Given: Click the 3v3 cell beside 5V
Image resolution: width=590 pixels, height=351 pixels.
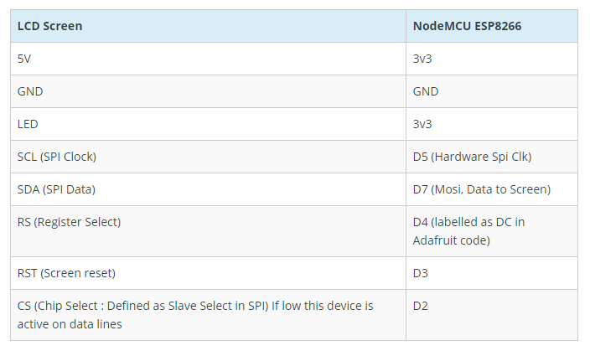Looking at the screenshot, I should point(492,59).
